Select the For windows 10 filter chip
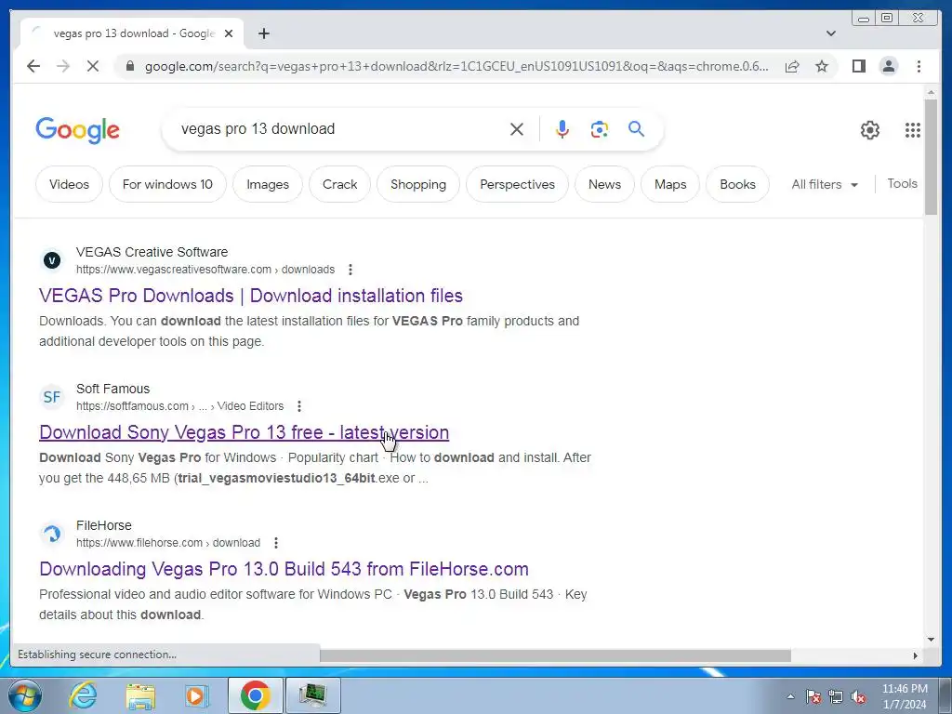Image resolution: width=952 pixels, height=714 pixels. coord(167,184)
